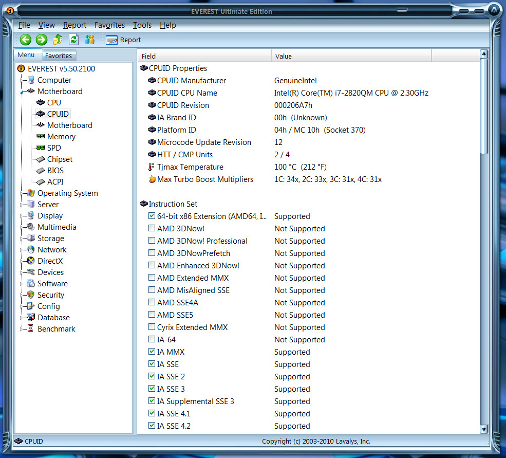Expand the Config tree node
506x458 pixels.
pyautogui.click(x=22, y=306)
